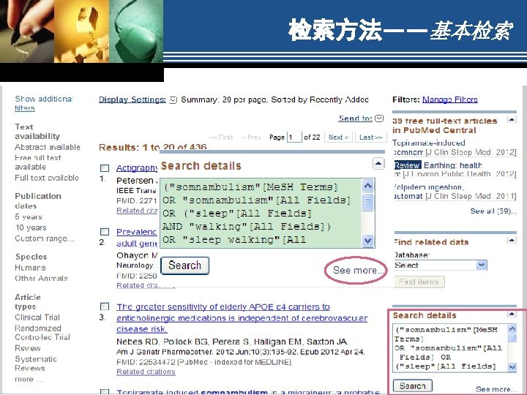This screenshot has width=527, height=395.
Task: Collapse the Find related data panel
Action: coord(512,240)
